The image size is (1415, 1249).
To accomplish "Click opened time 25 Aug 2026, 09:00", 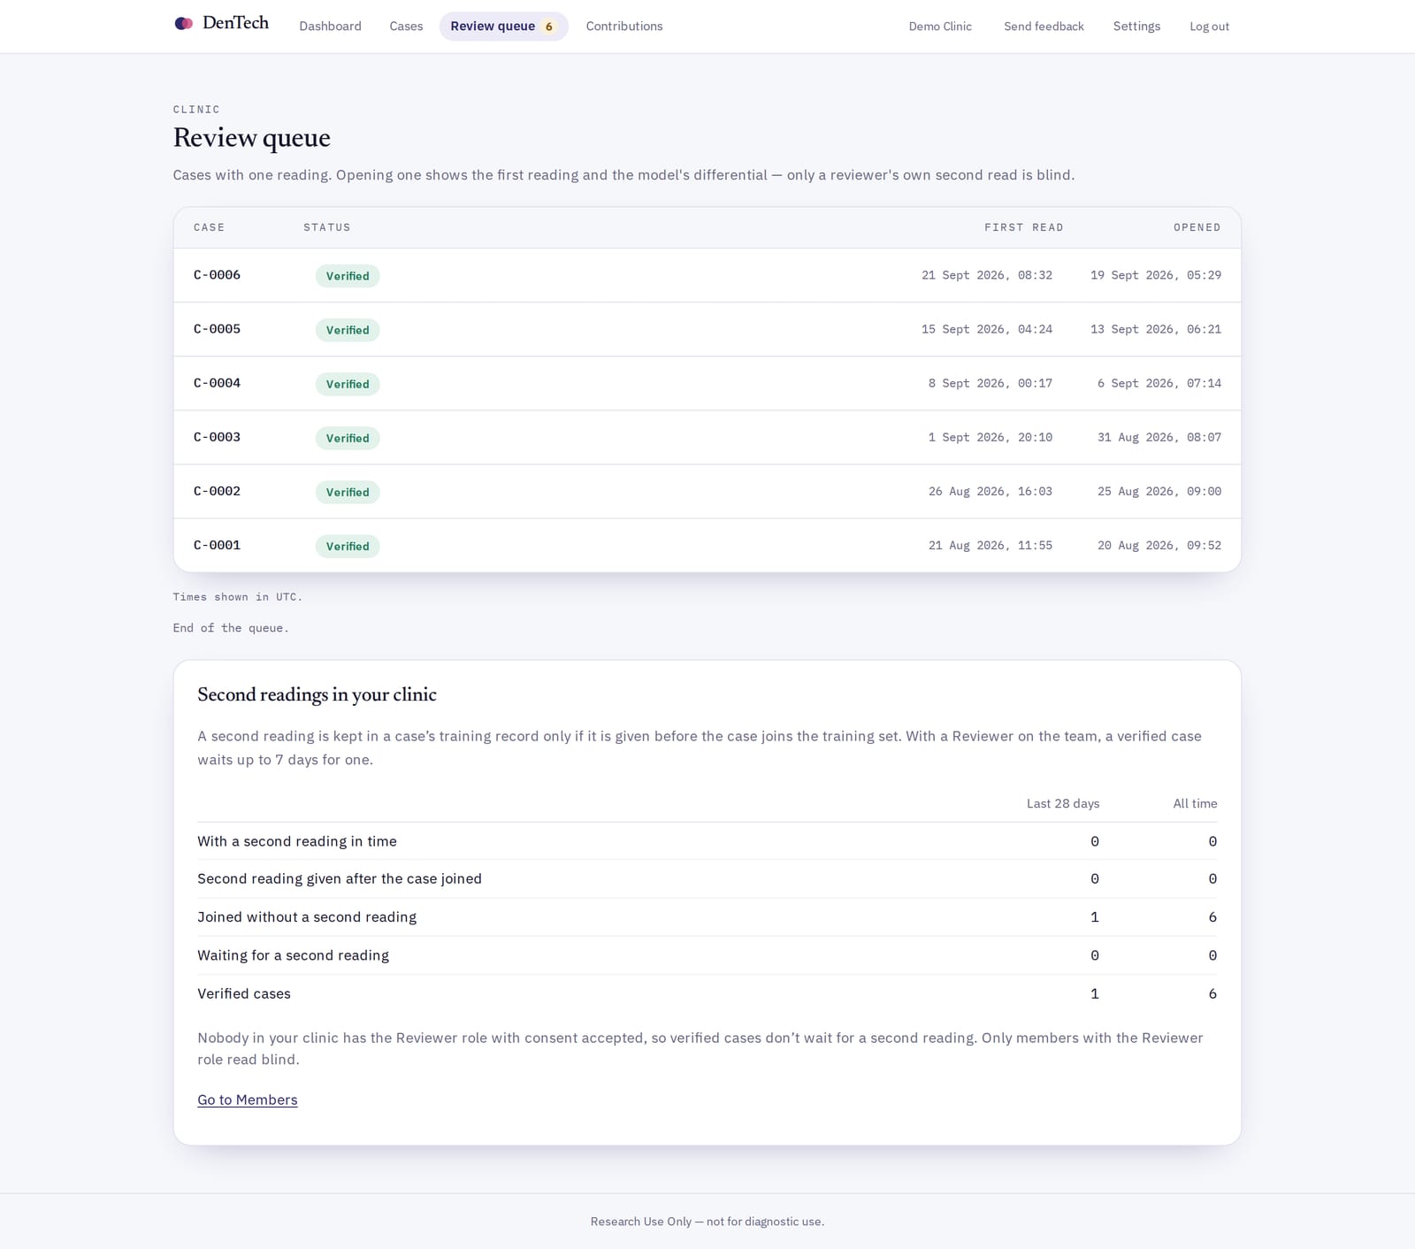I will point(1159,491).
